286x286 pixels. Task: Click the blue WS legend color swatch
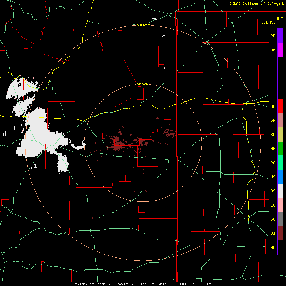(x=281, y=177)
